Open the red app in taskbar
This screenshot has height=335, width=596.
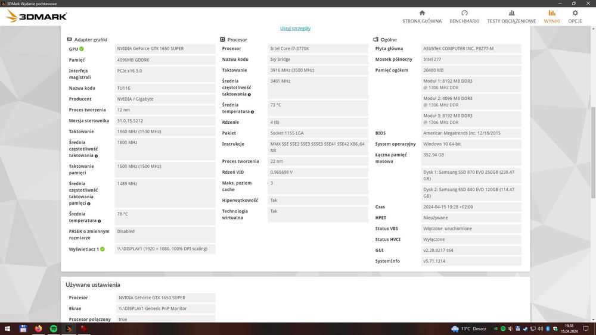[x=84, y=328]
